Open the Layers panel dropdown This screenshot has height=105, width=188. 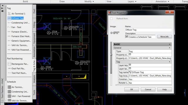point(136,1)
